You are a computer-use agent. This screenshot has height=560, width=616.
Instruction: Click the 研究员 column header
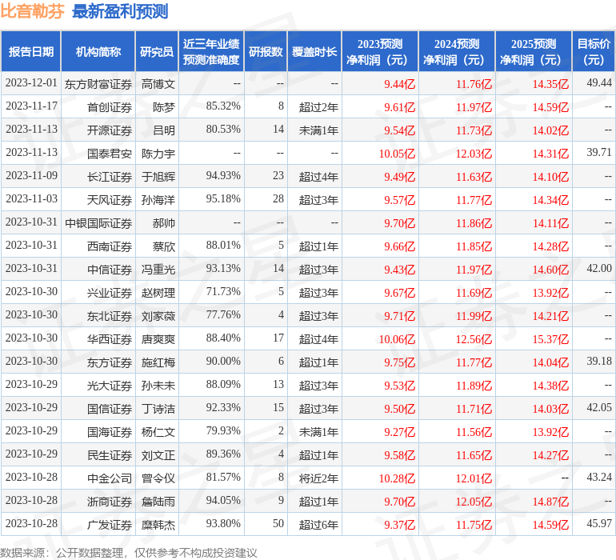pyautogui.click(x=157, y=51)
